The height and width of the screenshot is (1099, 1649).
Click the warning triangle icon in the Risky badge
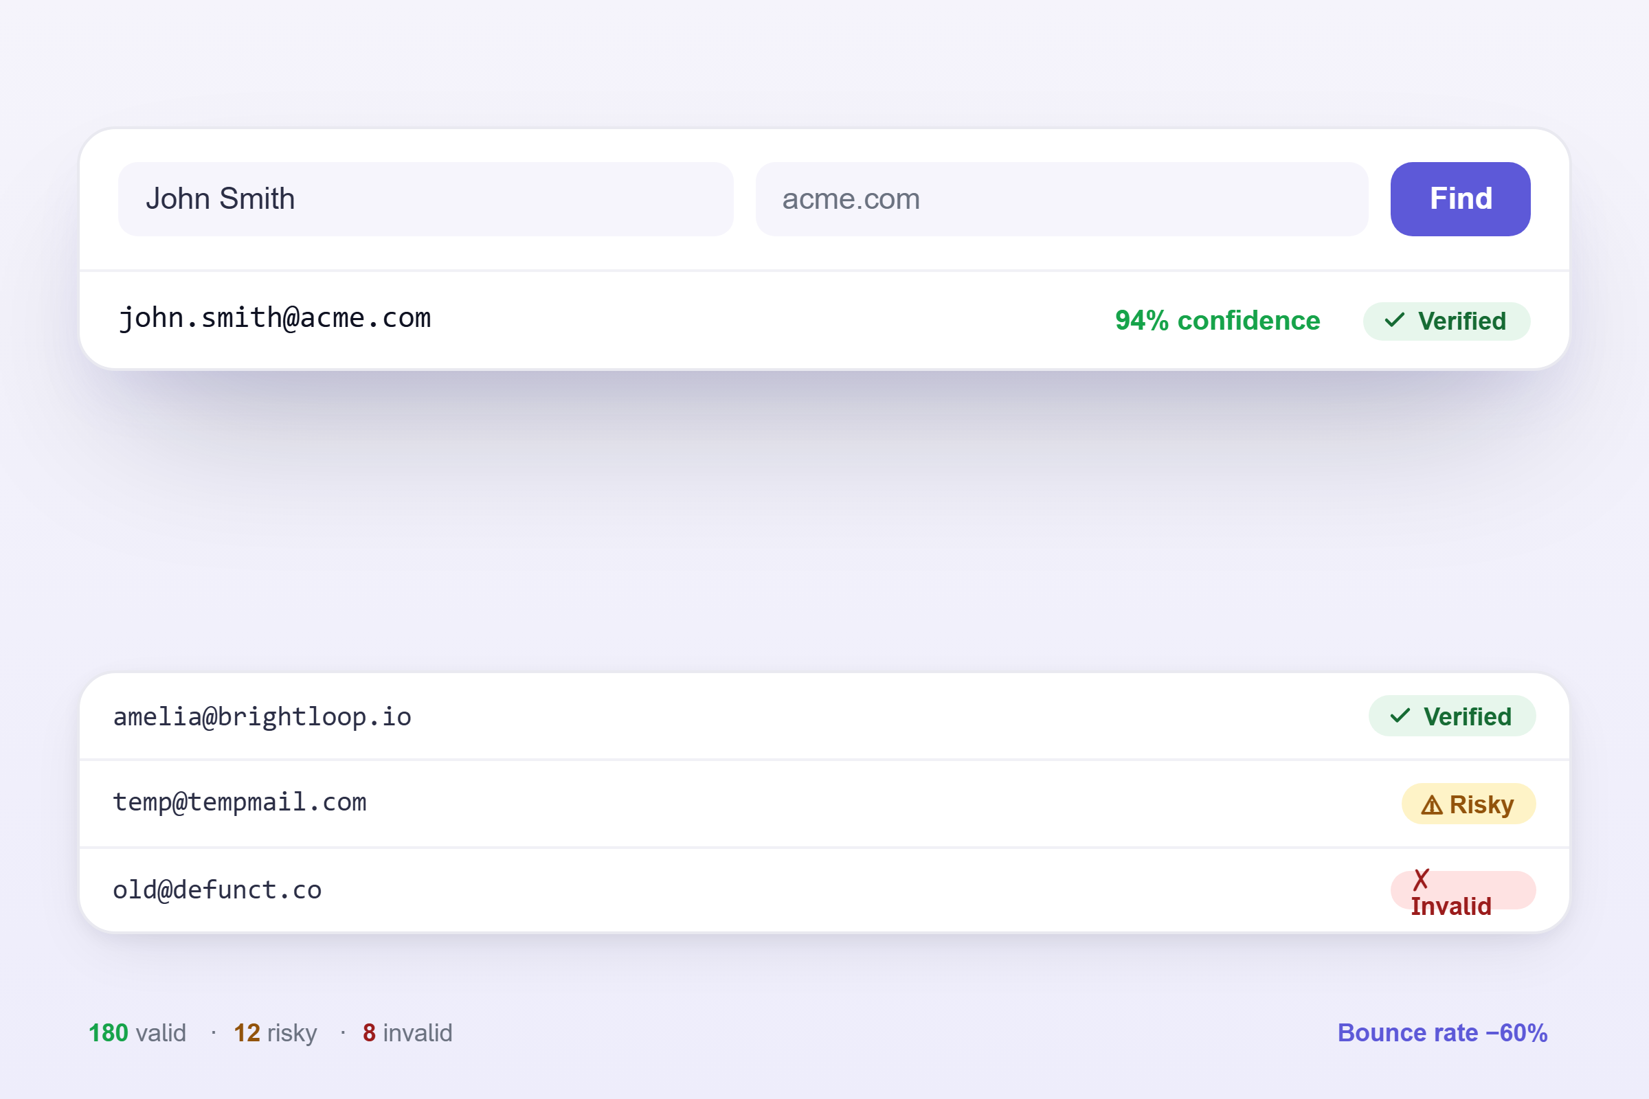click(x=1432, y=804)
